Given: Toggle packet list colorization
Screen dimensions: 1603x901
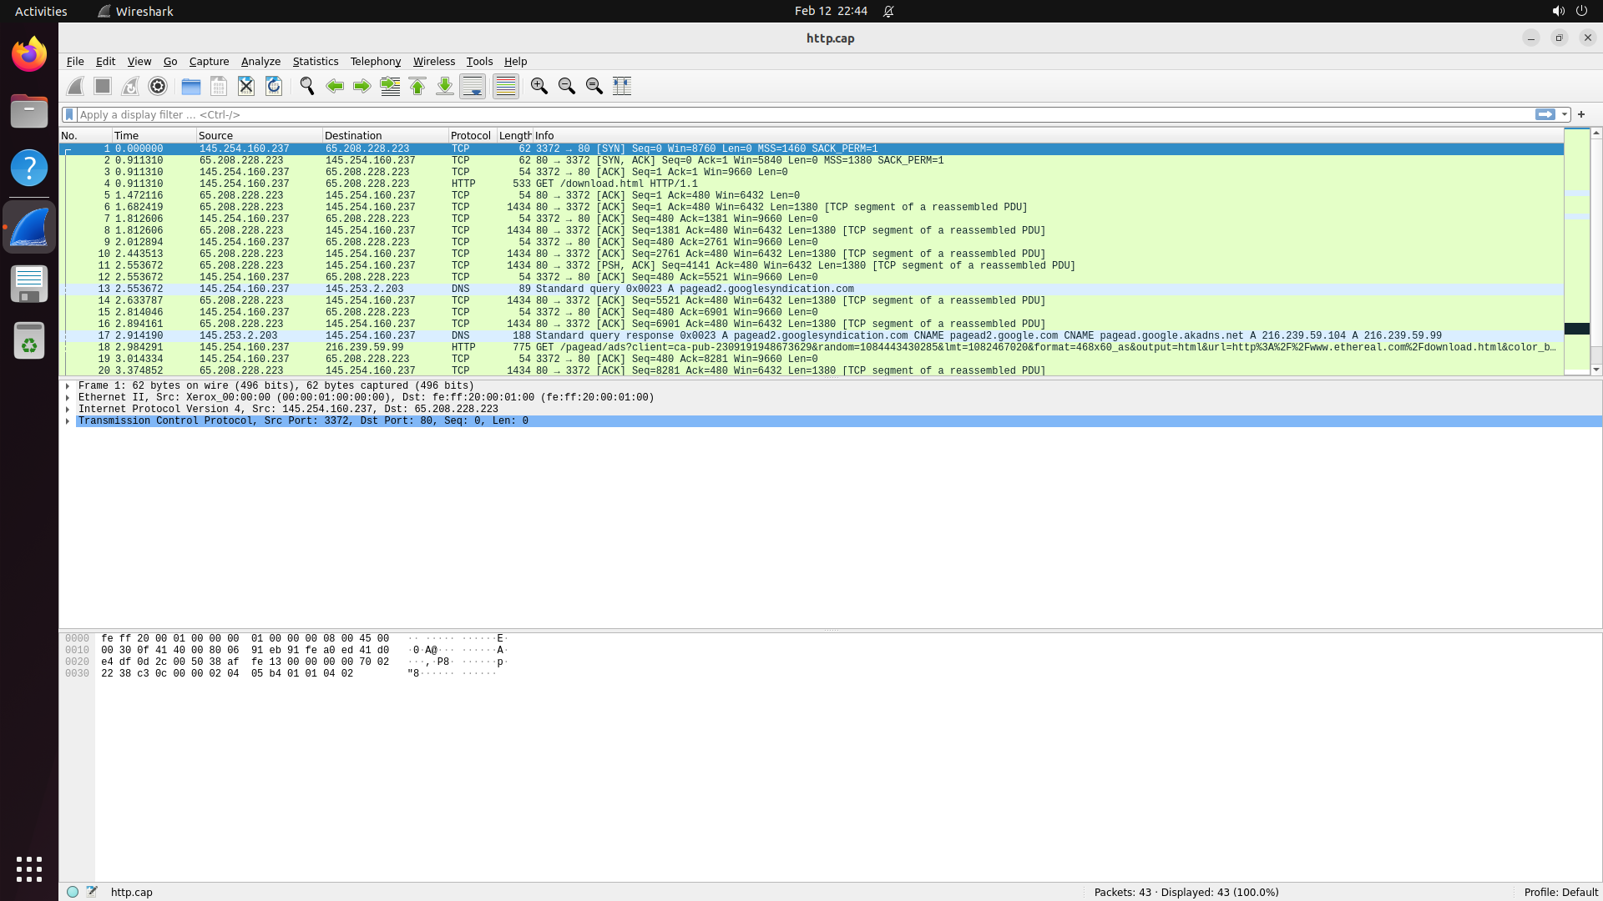Looking at the screenshot, I should (x=505, y=86).
